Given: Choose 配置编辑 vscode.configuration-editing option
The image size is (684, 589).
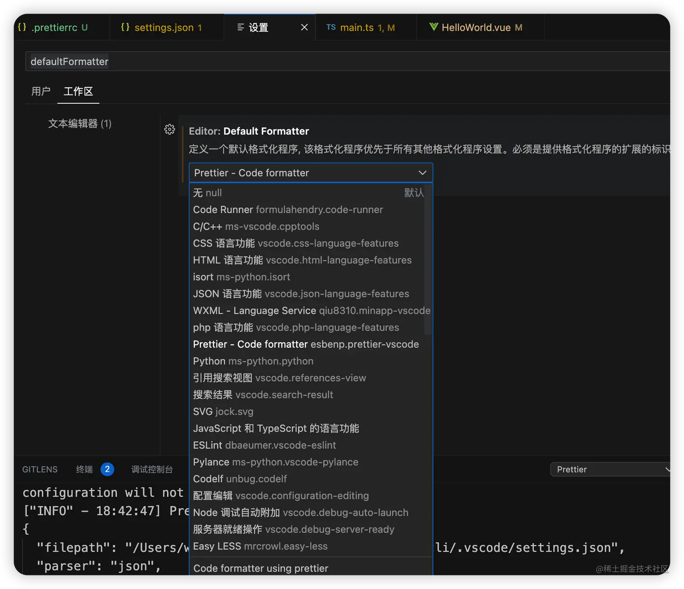Looking at the screenshot, I should pyautogui.click(x=309, y=495).
